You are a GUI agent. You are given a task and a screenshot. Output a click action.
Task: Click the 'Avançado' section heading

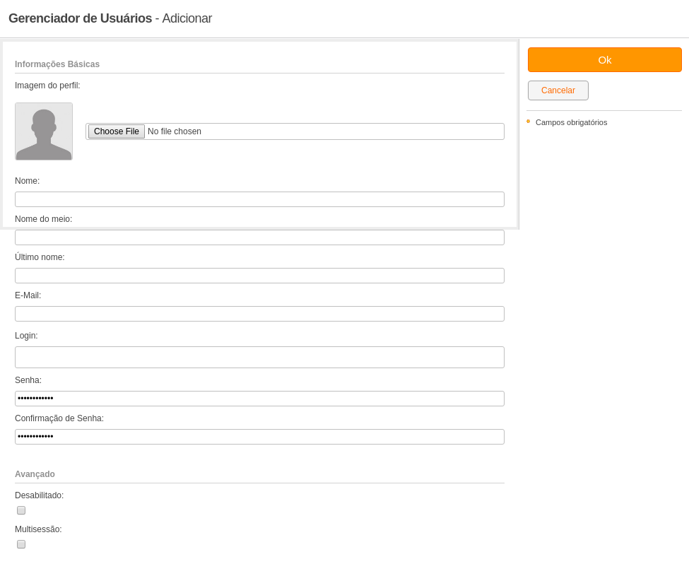35,474
